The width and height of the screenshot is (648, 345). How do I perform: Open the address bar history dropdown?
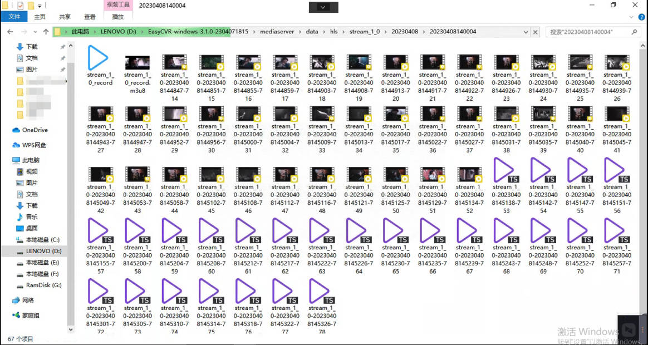coord(526,32)
